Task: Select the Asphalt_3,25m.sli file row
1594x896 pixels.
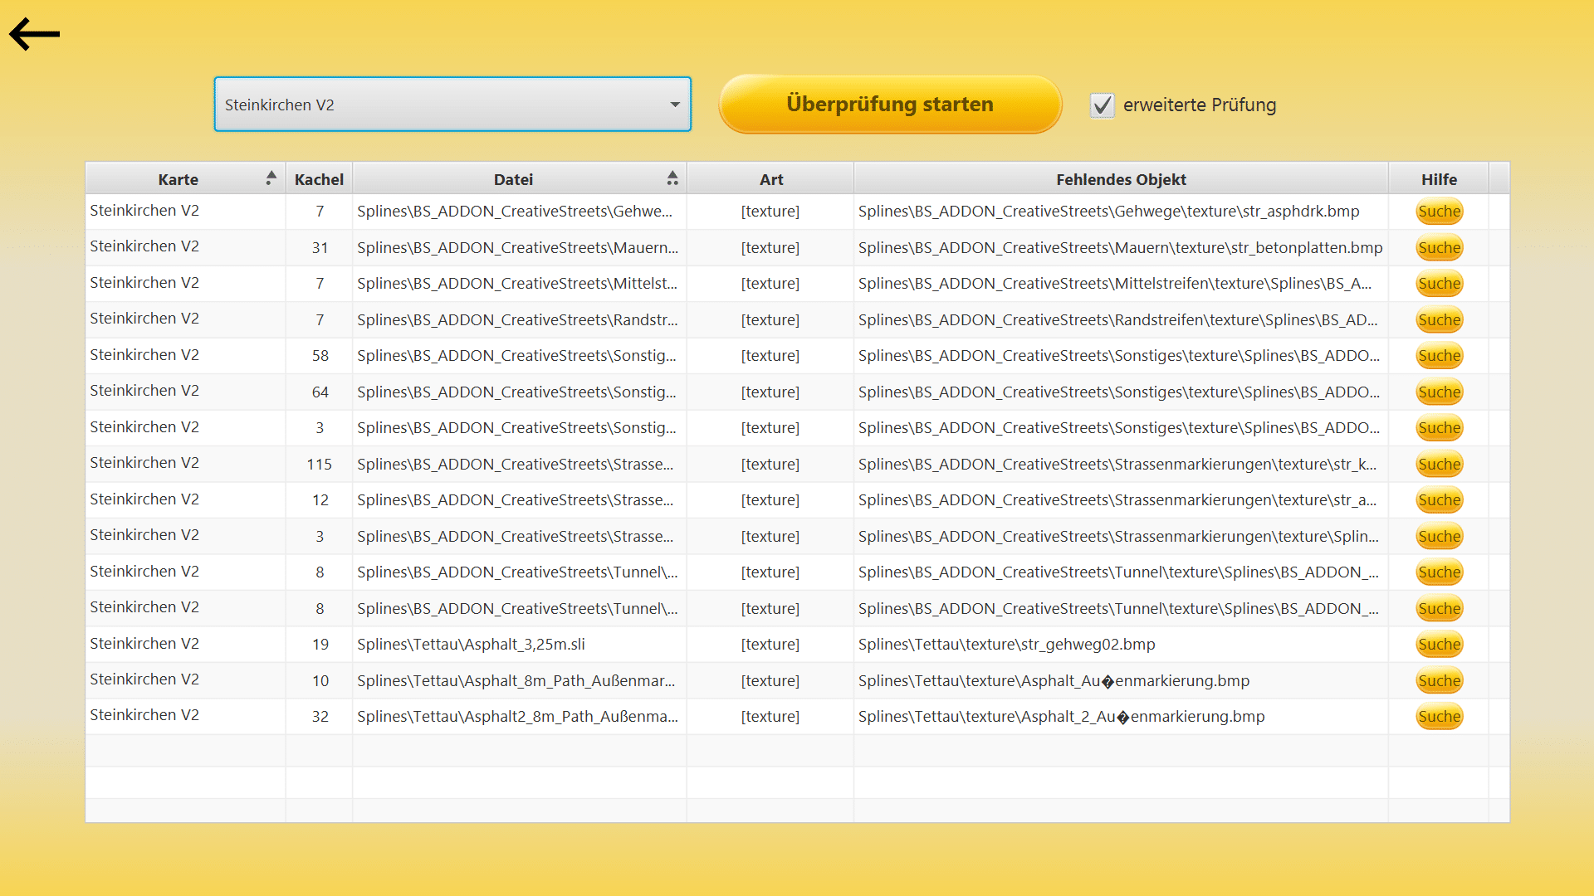Action: (471, 645)
